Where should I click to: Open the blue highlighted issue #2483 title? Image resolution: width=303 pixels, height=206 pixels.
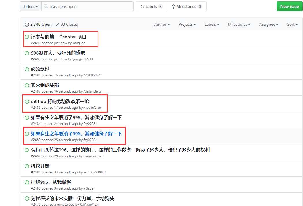pyautogui.click(x=76, y=134)
